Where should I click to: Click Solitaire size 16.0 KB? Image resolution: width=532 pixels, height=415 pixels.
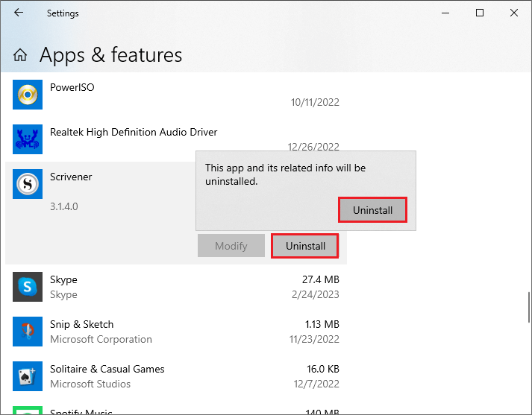[x=323, y=369]
